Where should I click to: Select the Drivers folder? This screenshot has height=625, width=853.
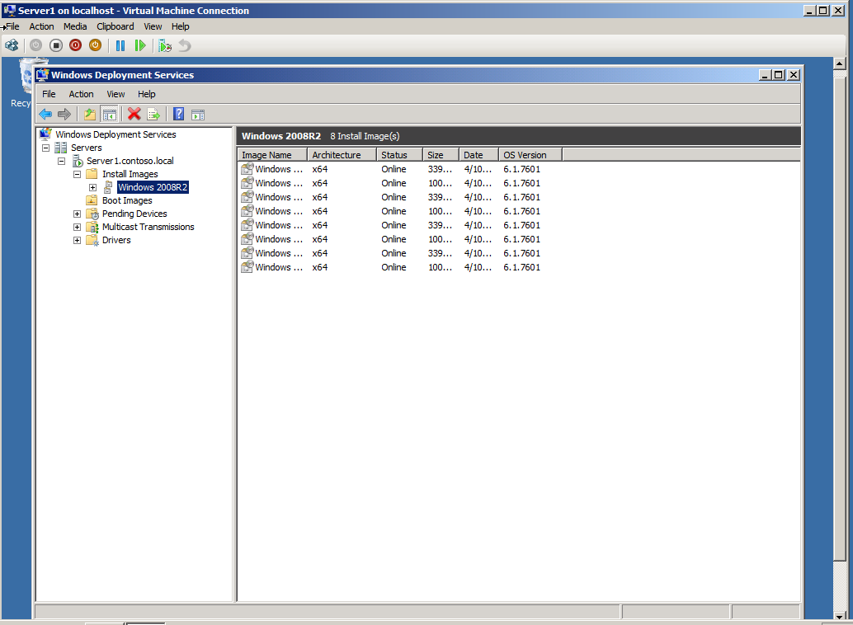coord(116,240)
